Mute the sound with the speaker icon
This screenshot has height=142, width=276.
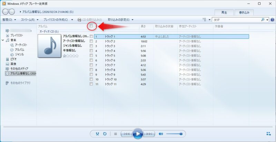pos(161,134)
